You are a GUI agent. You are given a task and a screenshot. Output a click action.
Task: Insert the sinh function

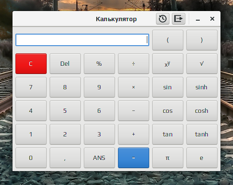(202, 87)
